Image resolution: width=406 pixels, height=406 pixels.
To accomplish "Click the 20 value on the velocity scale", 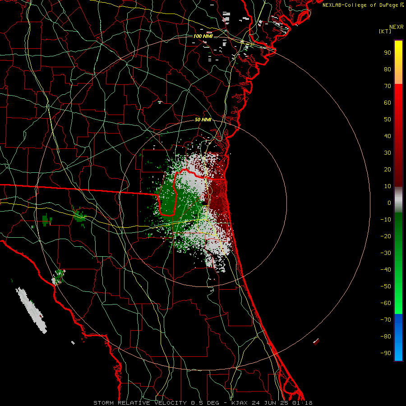I will (x=388, y=170).
